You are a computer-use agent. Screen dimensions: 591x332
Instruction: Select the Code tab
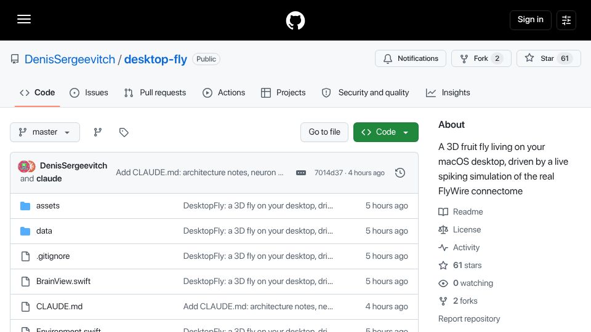click(38, 93)
